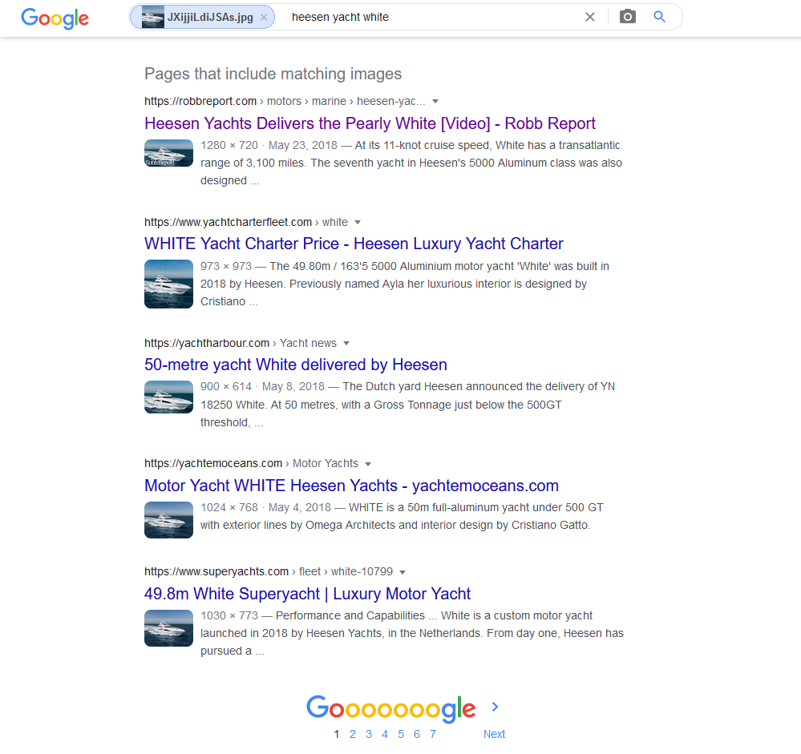Run search with the magnifying glass icon
This screenshot has width=801, height=754.
pyautogui.click(x=660, y=17)
